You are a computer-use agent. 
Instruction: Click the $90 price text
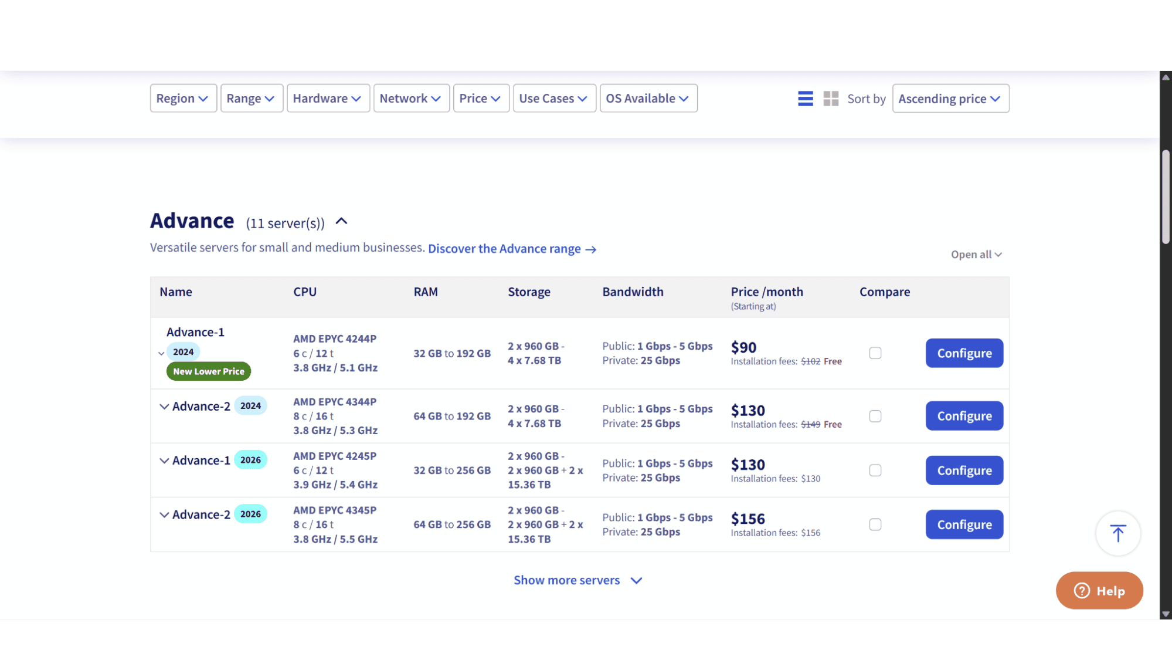coord(743,347)
